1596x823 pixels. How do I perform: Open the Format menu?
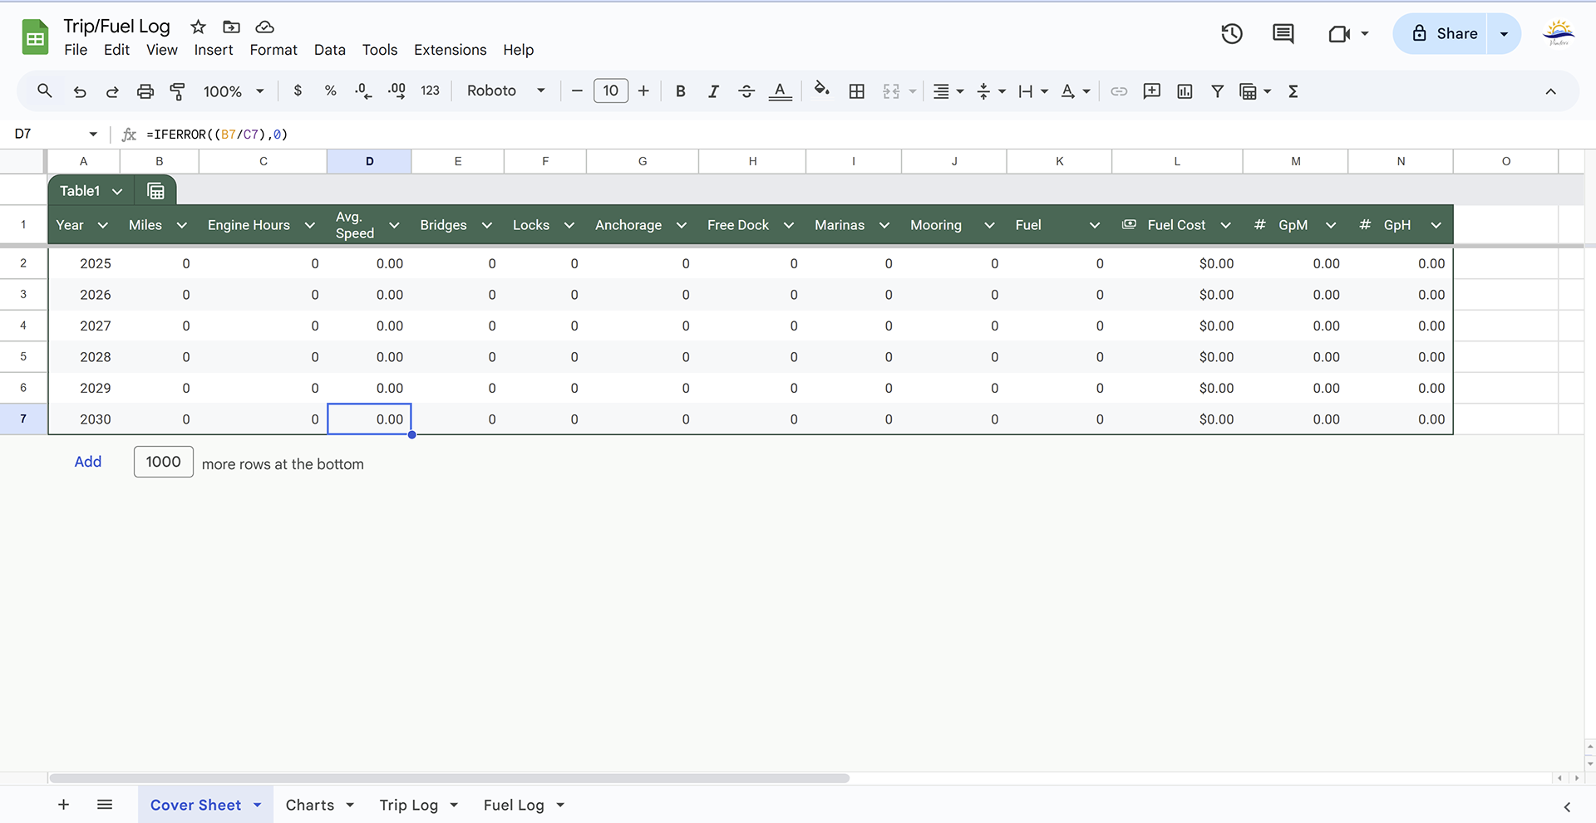[x=273, y=50]
